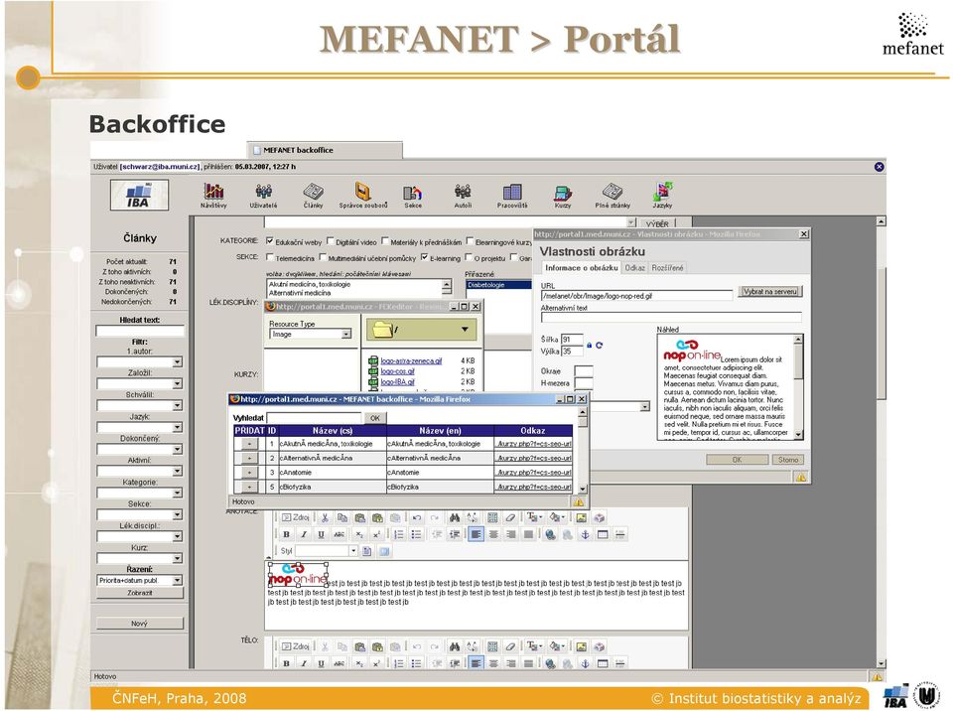Select Diabetologie in Přiřazené list
The width and height of the screenshot is (953, 711).
tap(498, 285)
